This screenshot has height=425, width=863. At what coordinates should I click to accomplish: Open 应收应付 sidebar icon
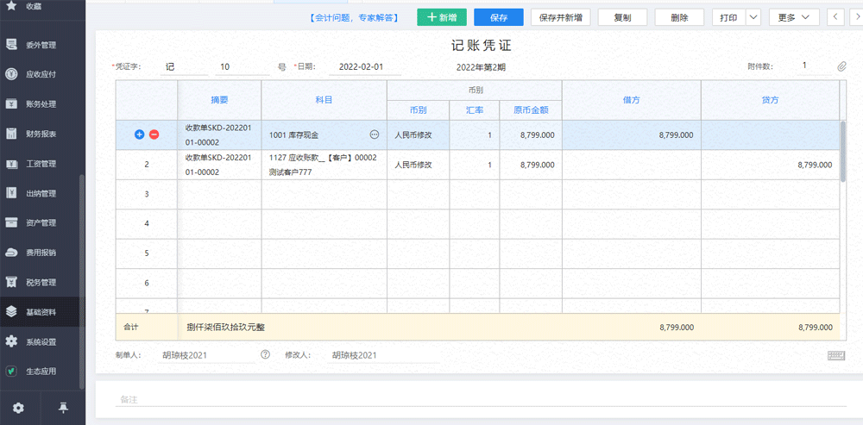[x=11, y=74]
